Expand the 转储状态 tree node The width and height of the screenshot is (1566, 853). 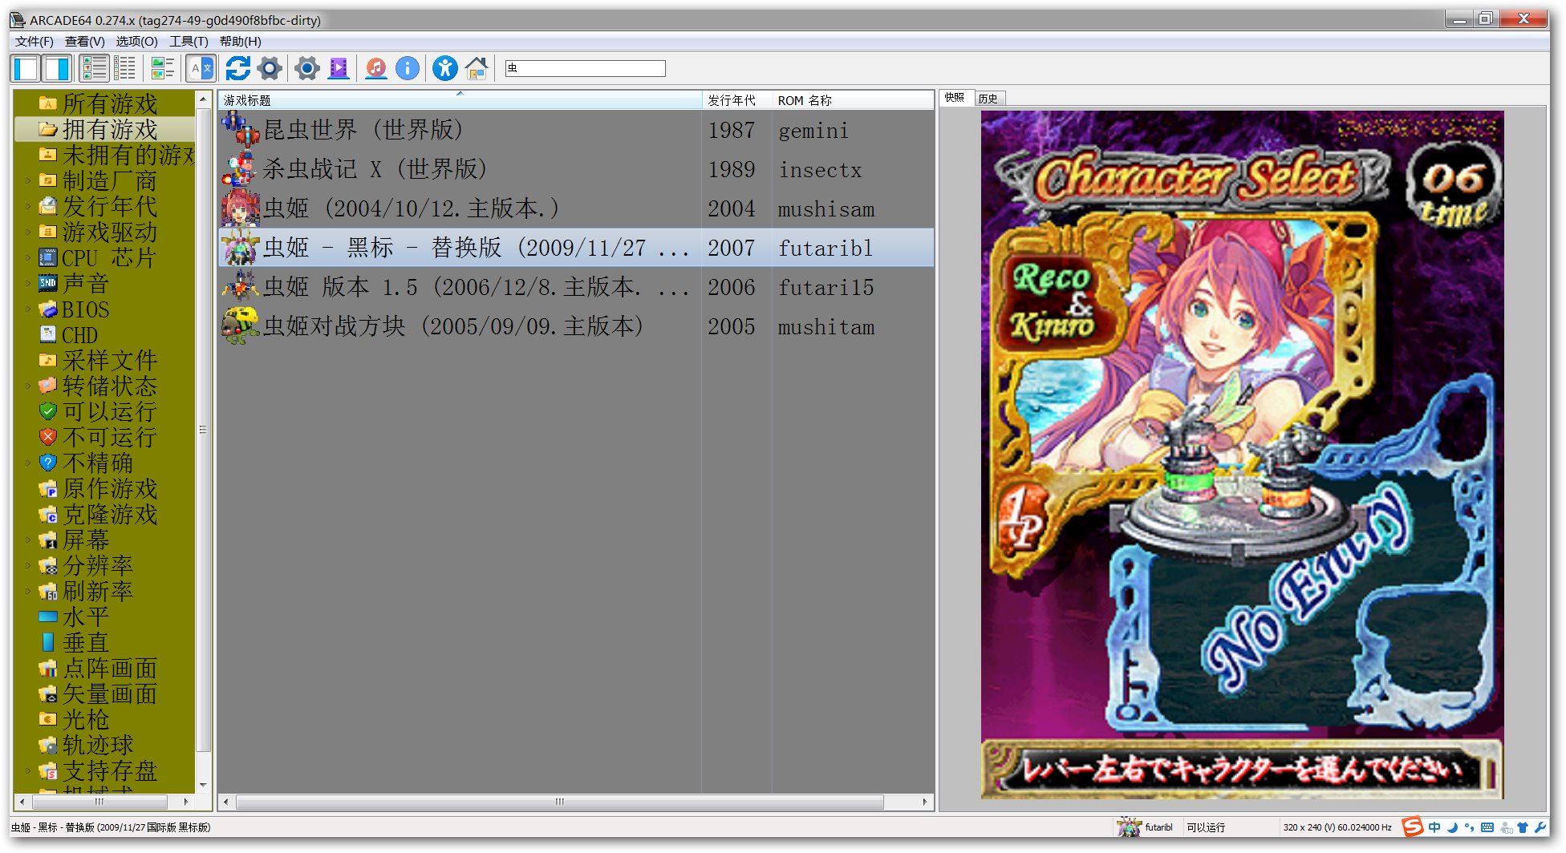(28, 386)
